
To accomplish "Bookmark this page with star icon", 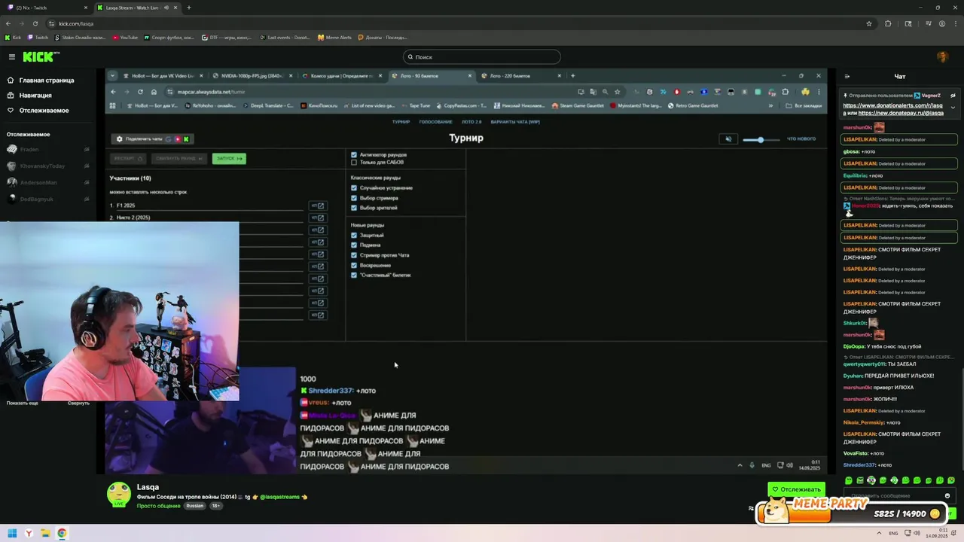I will coord(868,23).
